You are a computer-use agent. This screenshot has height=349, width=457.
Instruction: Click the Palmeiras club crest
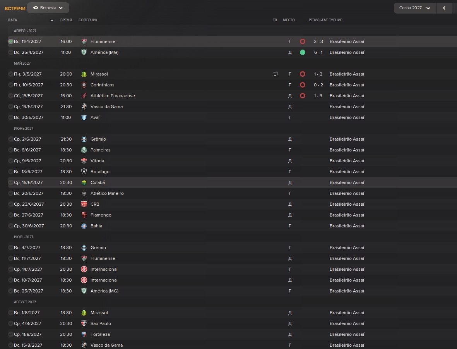click(84, 150)
